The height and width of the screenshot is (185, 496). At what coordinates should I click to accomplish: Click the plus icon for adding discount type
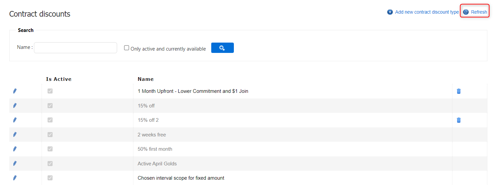(390, 12)
